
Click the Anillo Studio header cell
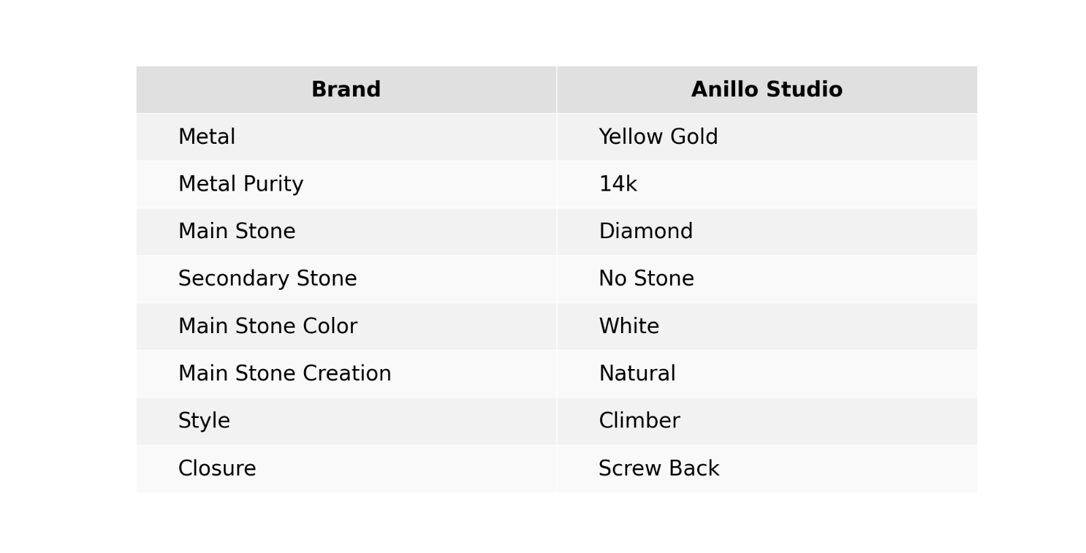[x=767, y=90]
